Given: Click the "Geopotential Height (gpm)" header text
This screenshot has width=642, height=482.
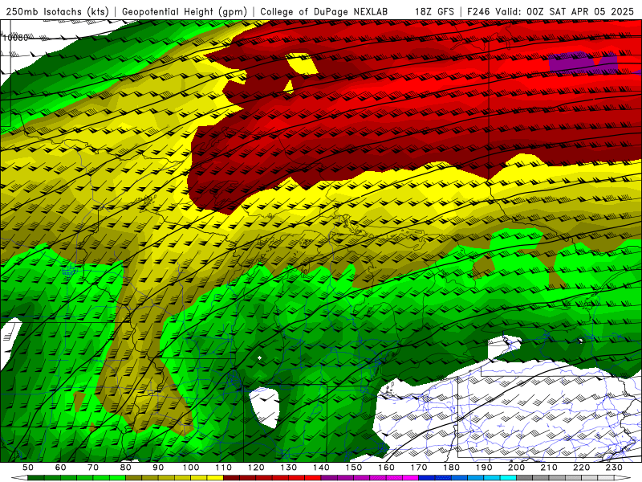Looking at the screenshot, I should (185, 12).
